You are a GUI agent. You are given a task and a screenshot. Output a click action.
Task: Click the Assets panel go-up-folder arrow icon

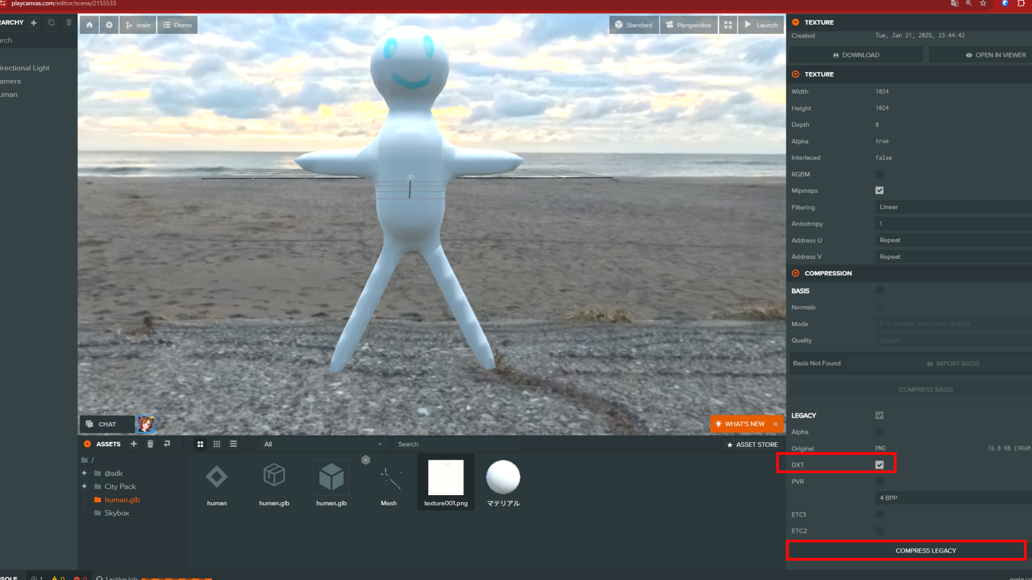coord(167,444)
